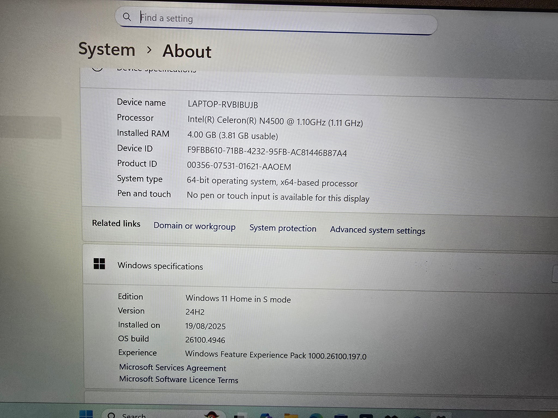Open File Explorer from the taskbar
The image size is (558, 418).
click(291, 416)
